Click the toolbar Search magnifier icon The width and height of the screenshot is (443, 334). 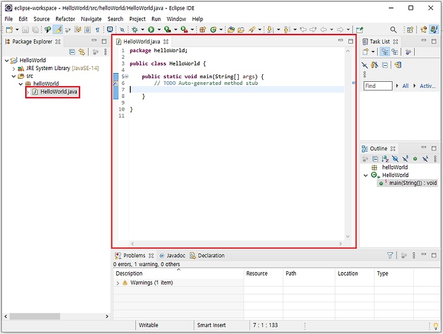(393, 30)
